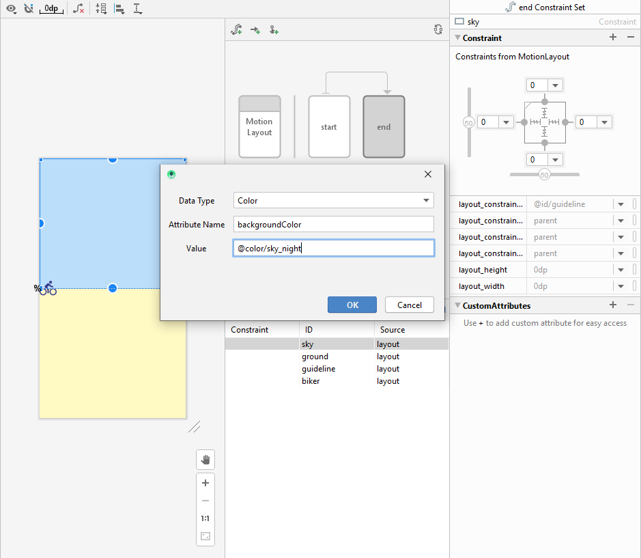Click the Attribute Name text field
The image size is (641, 558).
333,225
